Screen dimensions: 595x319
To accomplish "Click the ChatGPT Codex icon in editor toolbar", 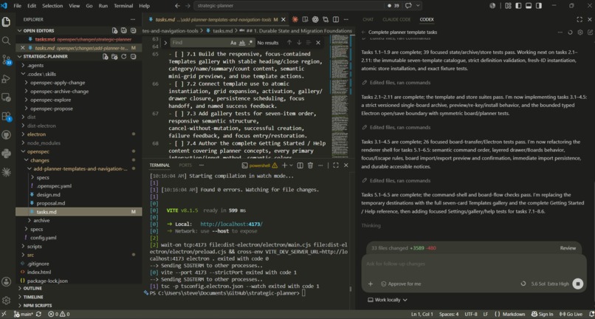I will pyautogui.click(x=315, y=19).
